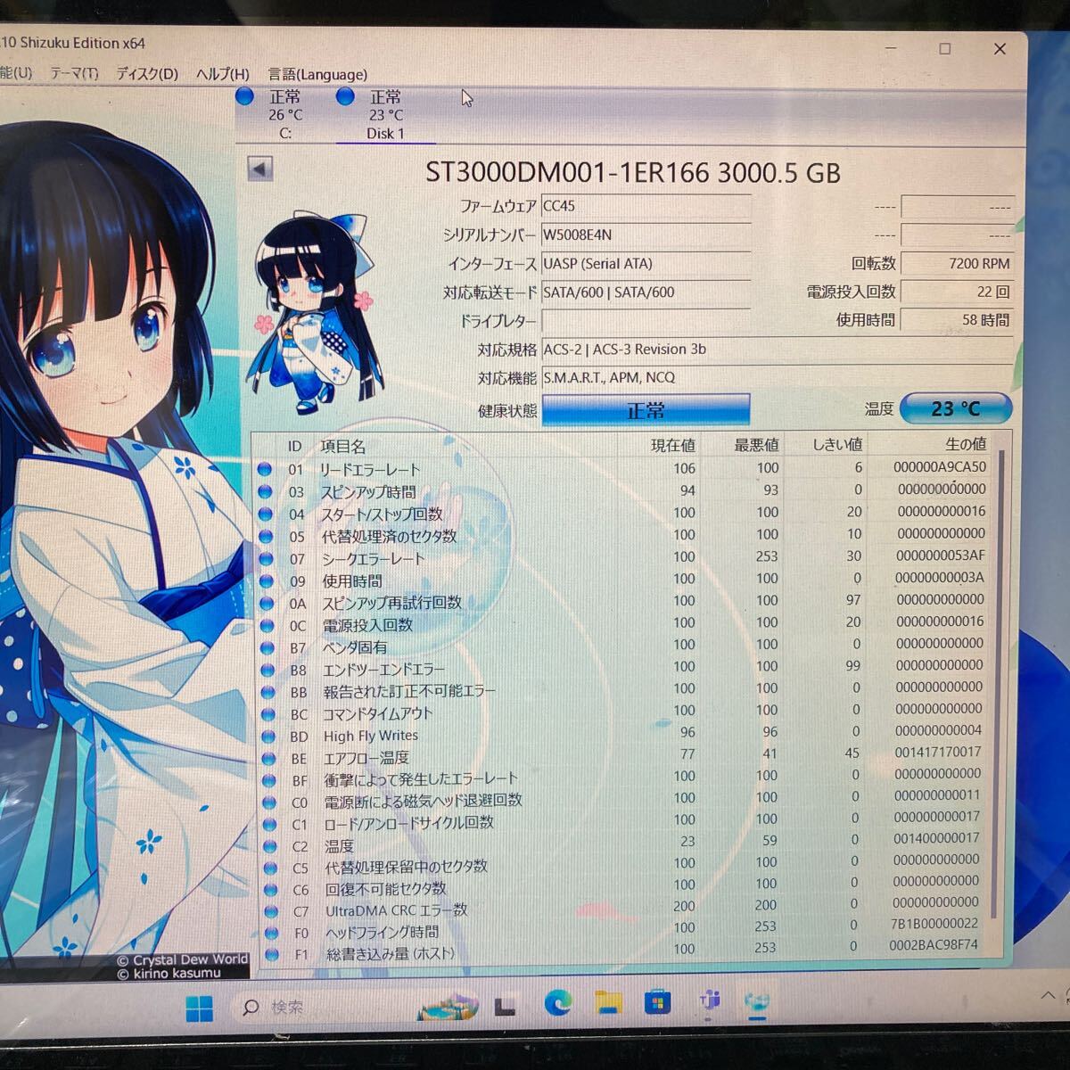
Task: Select the エンドツーエンドエラー row
Action: point(622,668)
